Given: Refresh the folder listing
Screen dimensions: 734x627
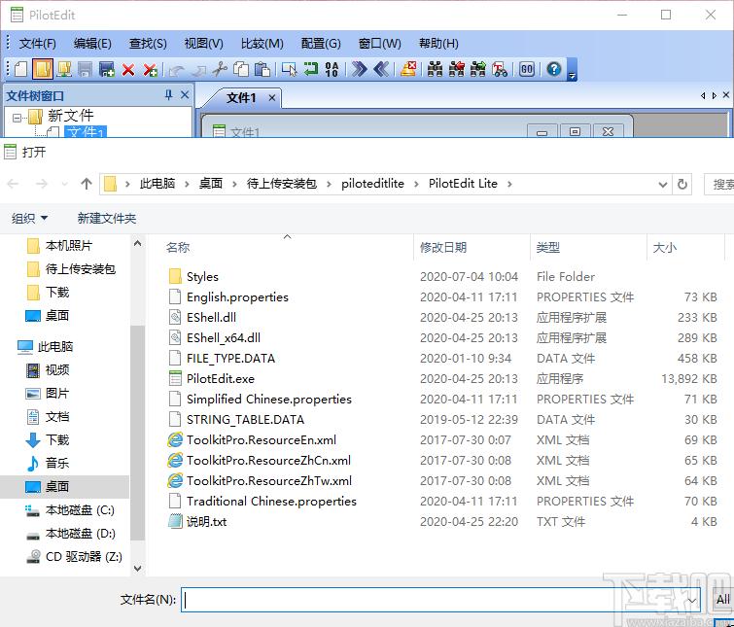Looking at the screenshot, I should (682, 185).
